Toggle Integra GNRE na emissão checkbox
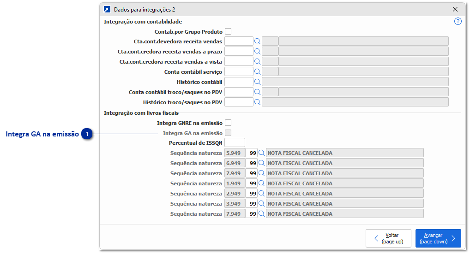 point(228,123)
